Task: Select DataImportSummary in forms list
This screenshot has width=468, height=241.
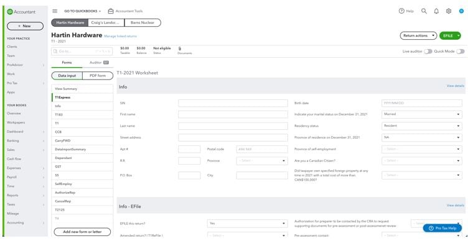Action: click(x=82, y=149)
